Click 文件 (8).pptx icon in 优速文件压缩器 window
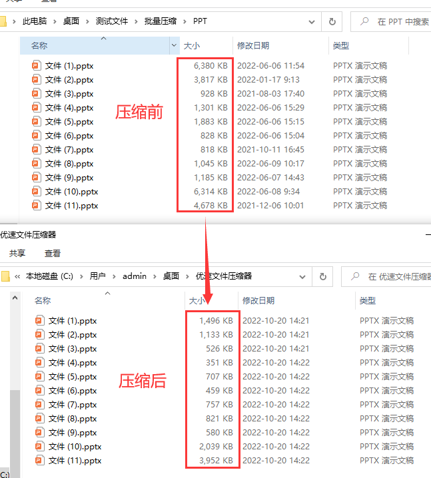 [x=40, y=419]
